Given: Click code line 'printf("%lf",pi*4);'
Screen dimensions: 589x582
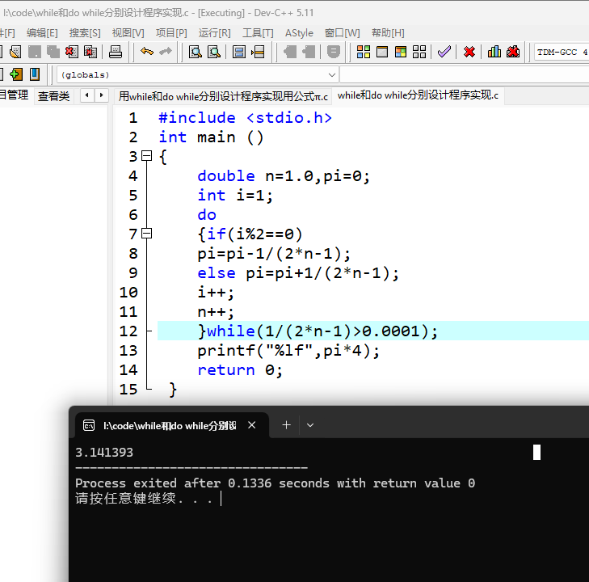Looking at the screenshot, I should [x=288, y=351].
